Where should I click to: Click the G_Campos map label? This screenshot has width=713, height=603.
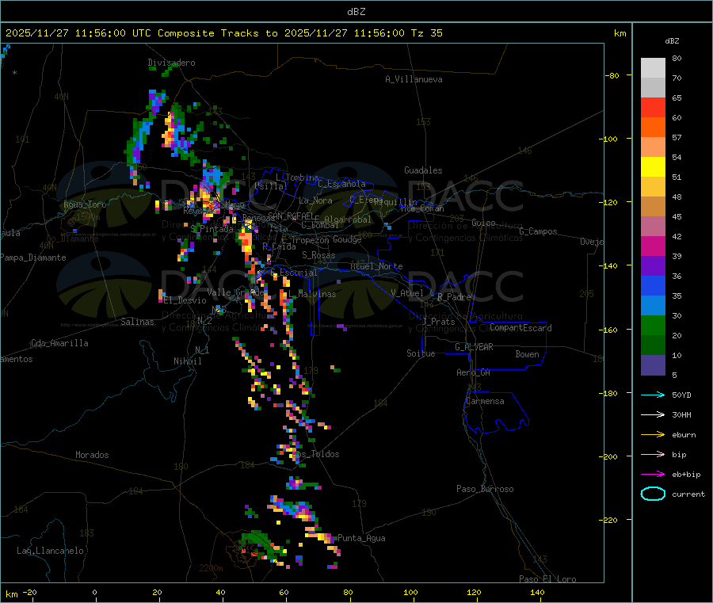pyautogui.click(x=538, y=231)
